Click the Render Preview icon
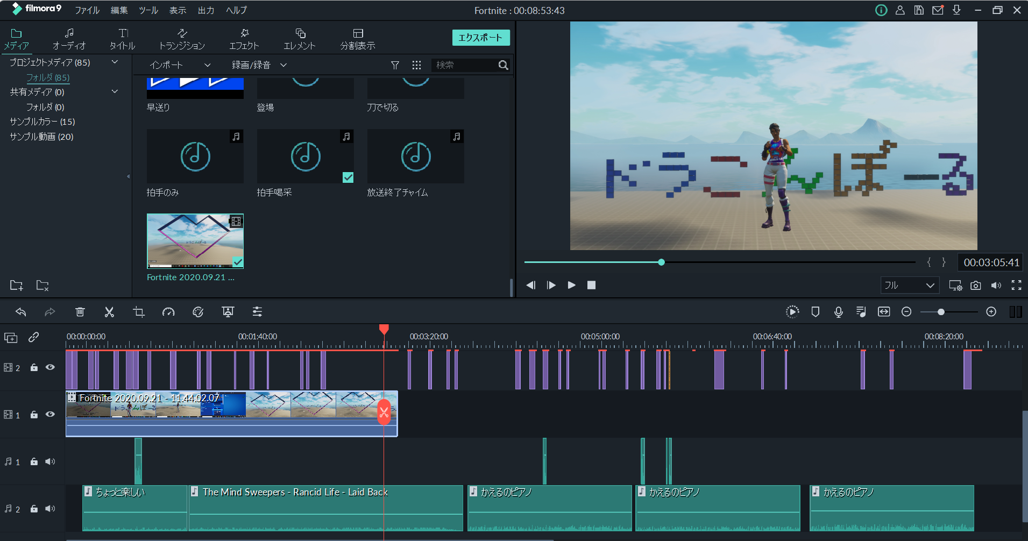Image resolution: width=1028 pixels, height=541 pixels. click(792, 312)
